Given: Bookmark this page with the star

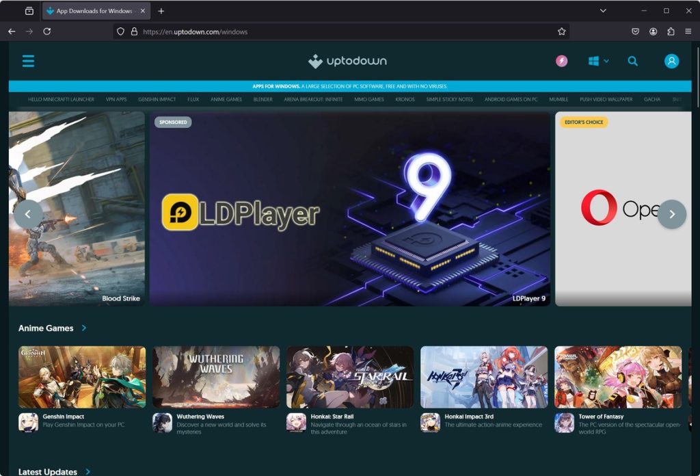Looking at the screenshot, I should click(x=562, y=31).
